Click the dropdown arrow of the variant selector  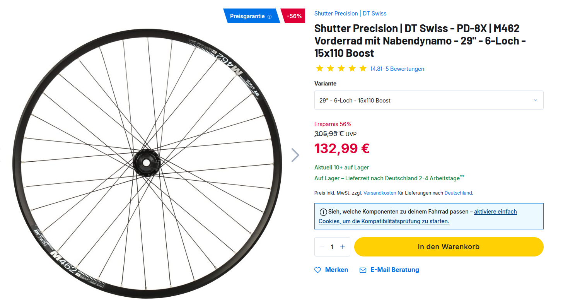tap(536, 100)
